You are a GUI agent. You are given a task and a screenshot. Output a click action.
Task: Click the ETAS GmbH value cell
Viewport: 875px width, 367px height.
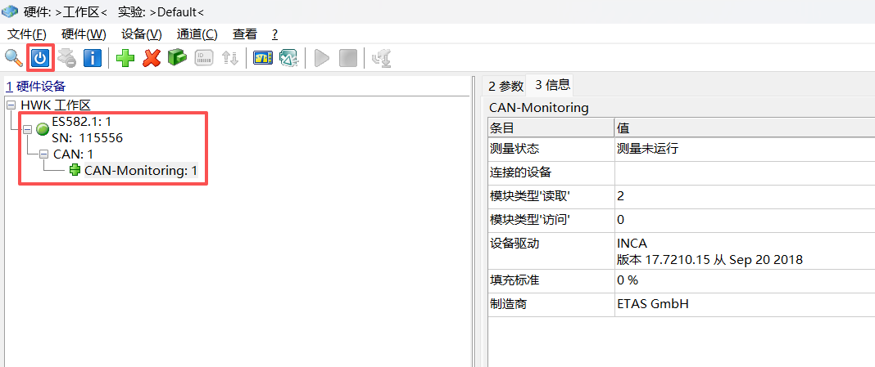(745, 304)
